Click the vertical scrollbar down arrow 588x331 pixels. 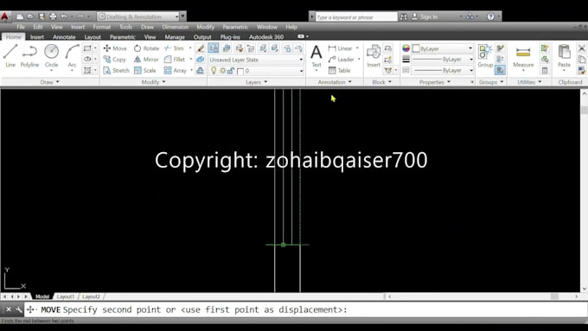click(585, 289)
